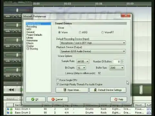This screenshot has width=155, height=116.
Task: Open the Buffer Size dropdown
Action: point(117,68)
